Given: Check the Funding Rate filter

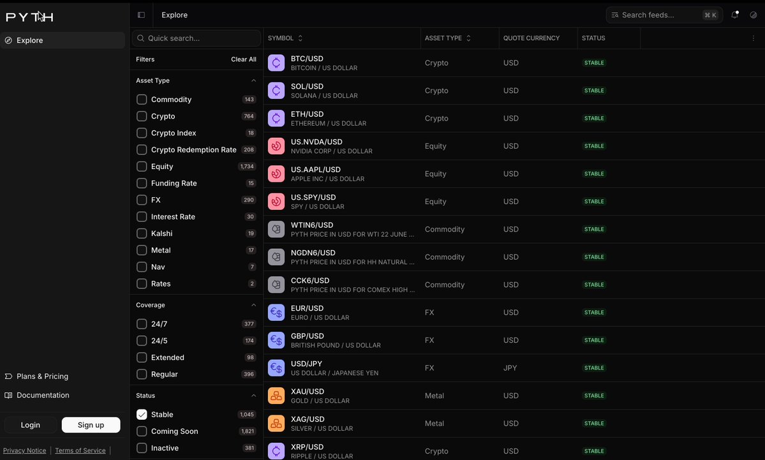Looking at the screenshot, I should 142,183.
